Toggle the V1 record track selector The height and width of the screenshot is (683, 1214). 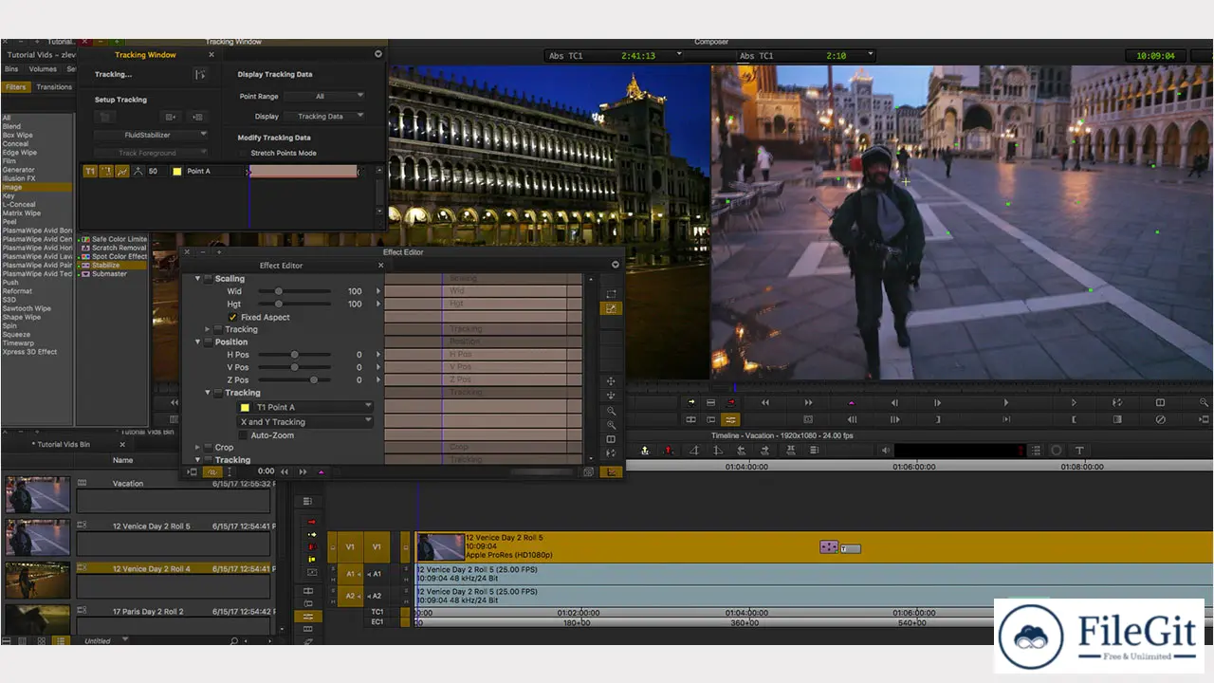(x=377, y=547)
